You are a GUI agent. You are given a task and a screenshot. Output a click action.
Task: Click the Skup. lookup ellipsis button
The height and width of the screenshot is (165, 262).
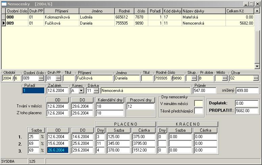point(193,78)
